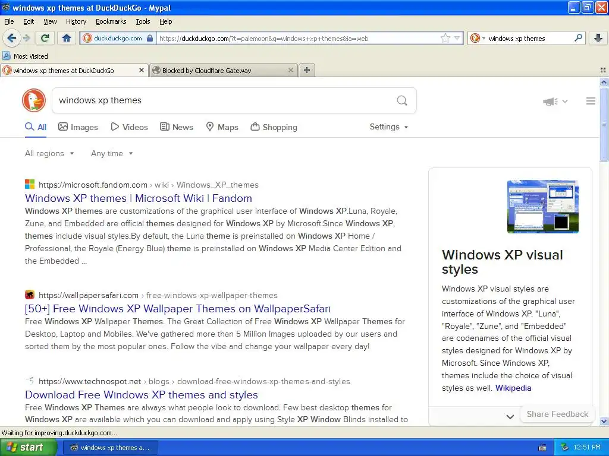This screenshot has height=456, width=609.
Task: Click the scrollbar up arrow
Action: [x=604, y=82]
